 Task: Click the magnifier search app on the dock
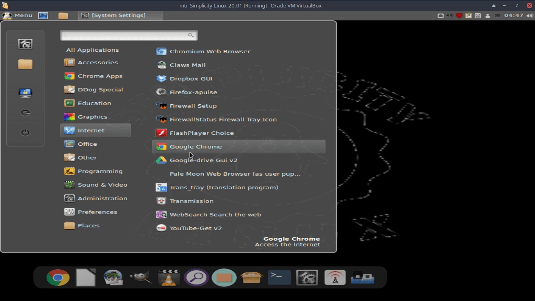click(x=196, y=277)
